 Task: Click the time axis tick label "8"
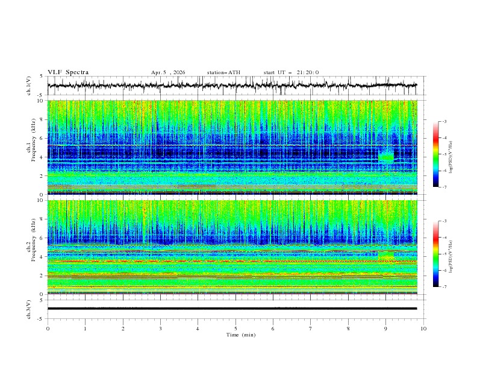(348, 329)
